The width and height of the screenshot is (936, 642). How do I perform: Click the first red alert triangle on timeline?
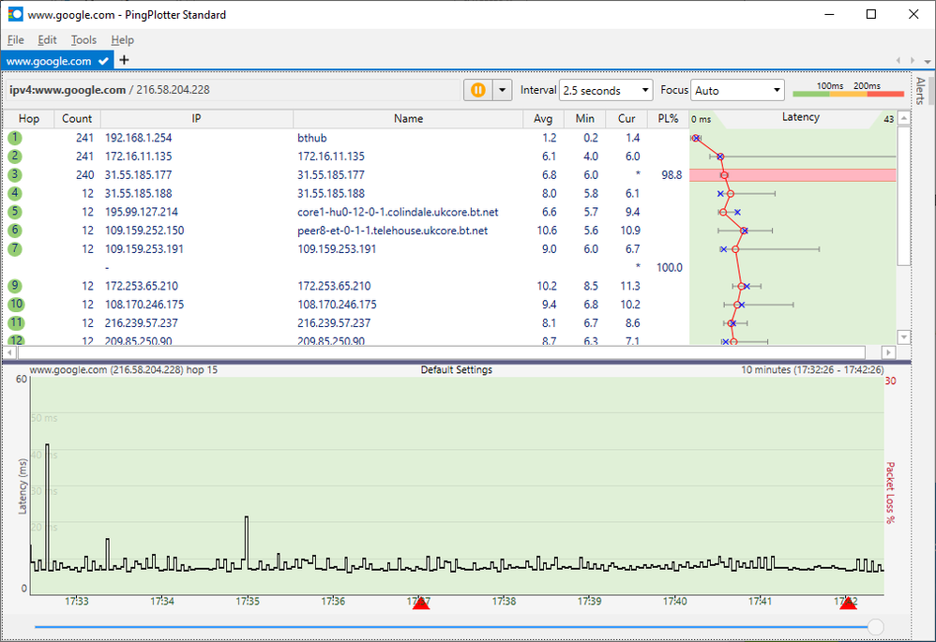[421, 603]
